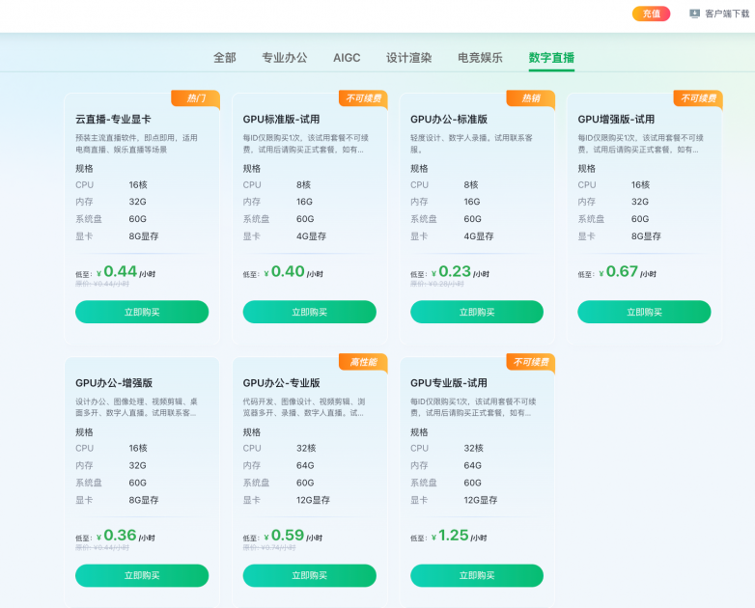Image resolution: width=755 pixels, height=608 pixels.
Task: Switch to the 电竞娱乐 tab
Action: click(x=480, y=58)
